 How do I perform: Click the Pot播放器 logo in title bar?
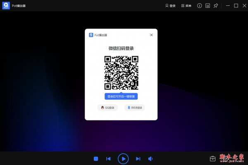(x=6, y=5)
